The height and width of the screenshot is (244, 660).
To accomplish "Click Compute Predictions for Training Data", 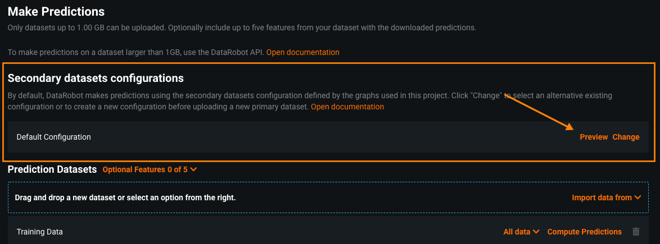I will 584,232.
